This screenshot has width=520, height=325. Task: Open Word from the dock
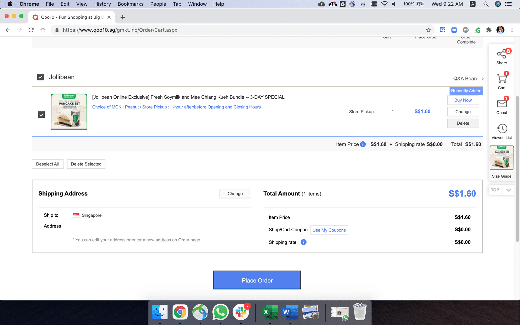click(x=290, y=312)
